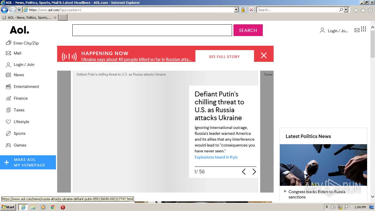The width and height of the screenshot is (375, 211).
Task: Open Congress backs Biden on Russia sanctions
Action: tap(317, 194)
